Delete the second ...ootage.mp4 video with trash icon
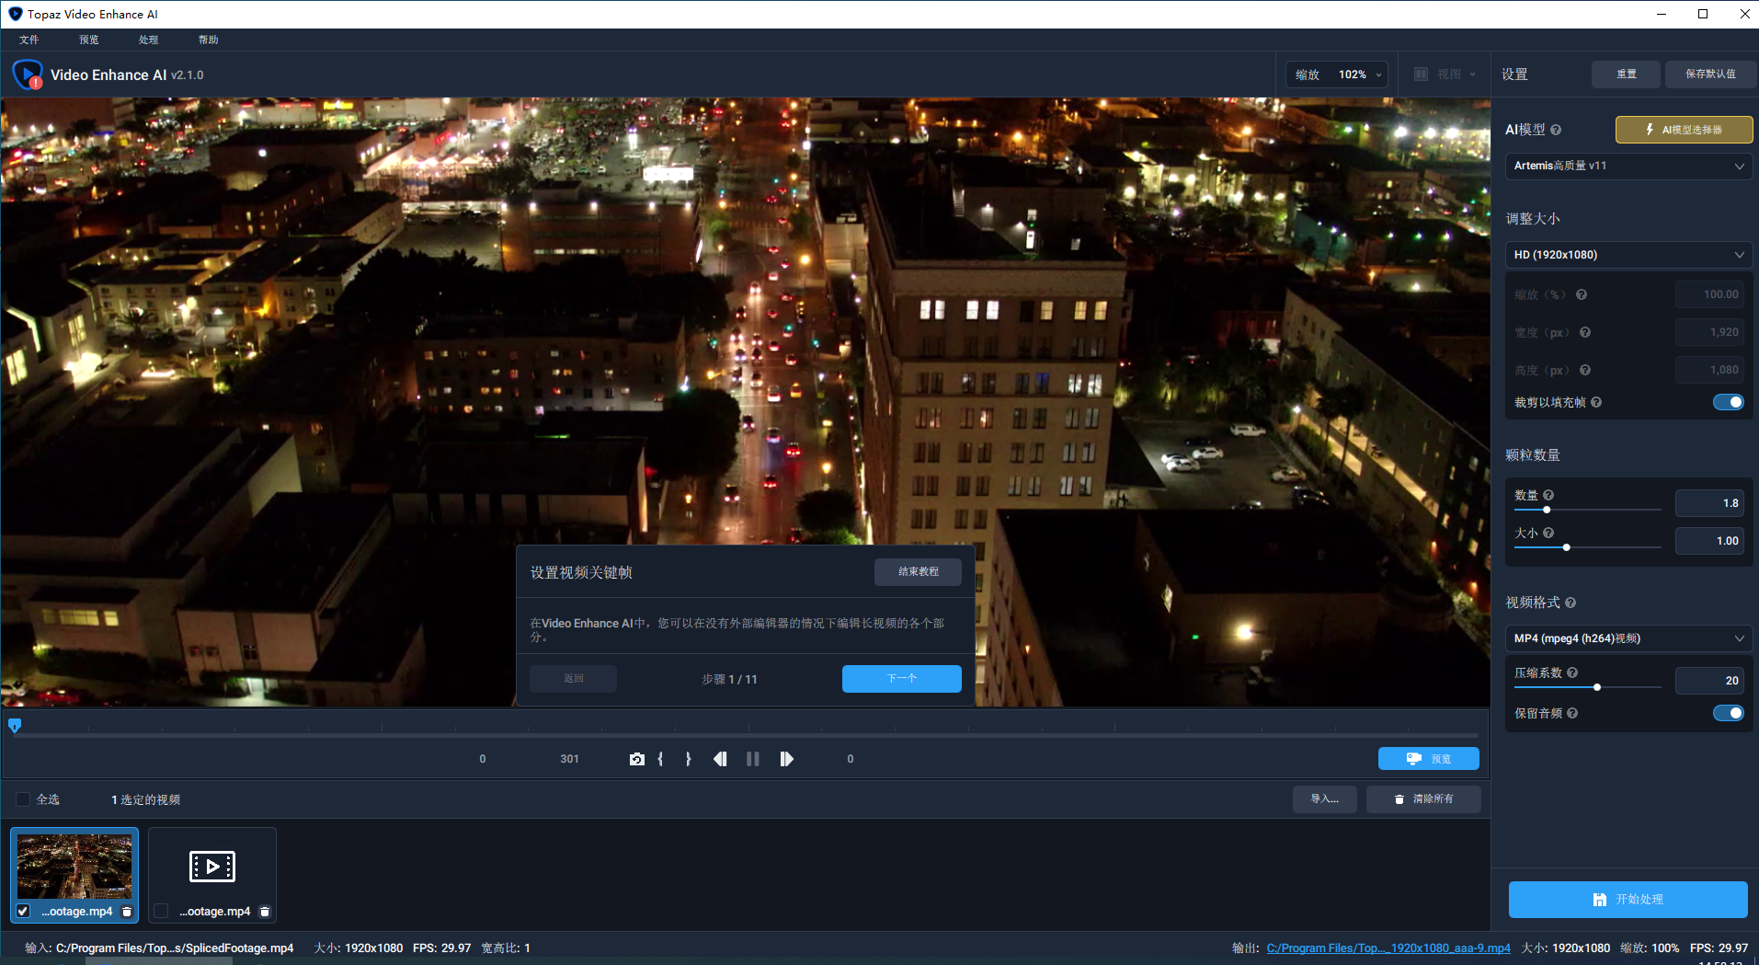 [265, 912]
